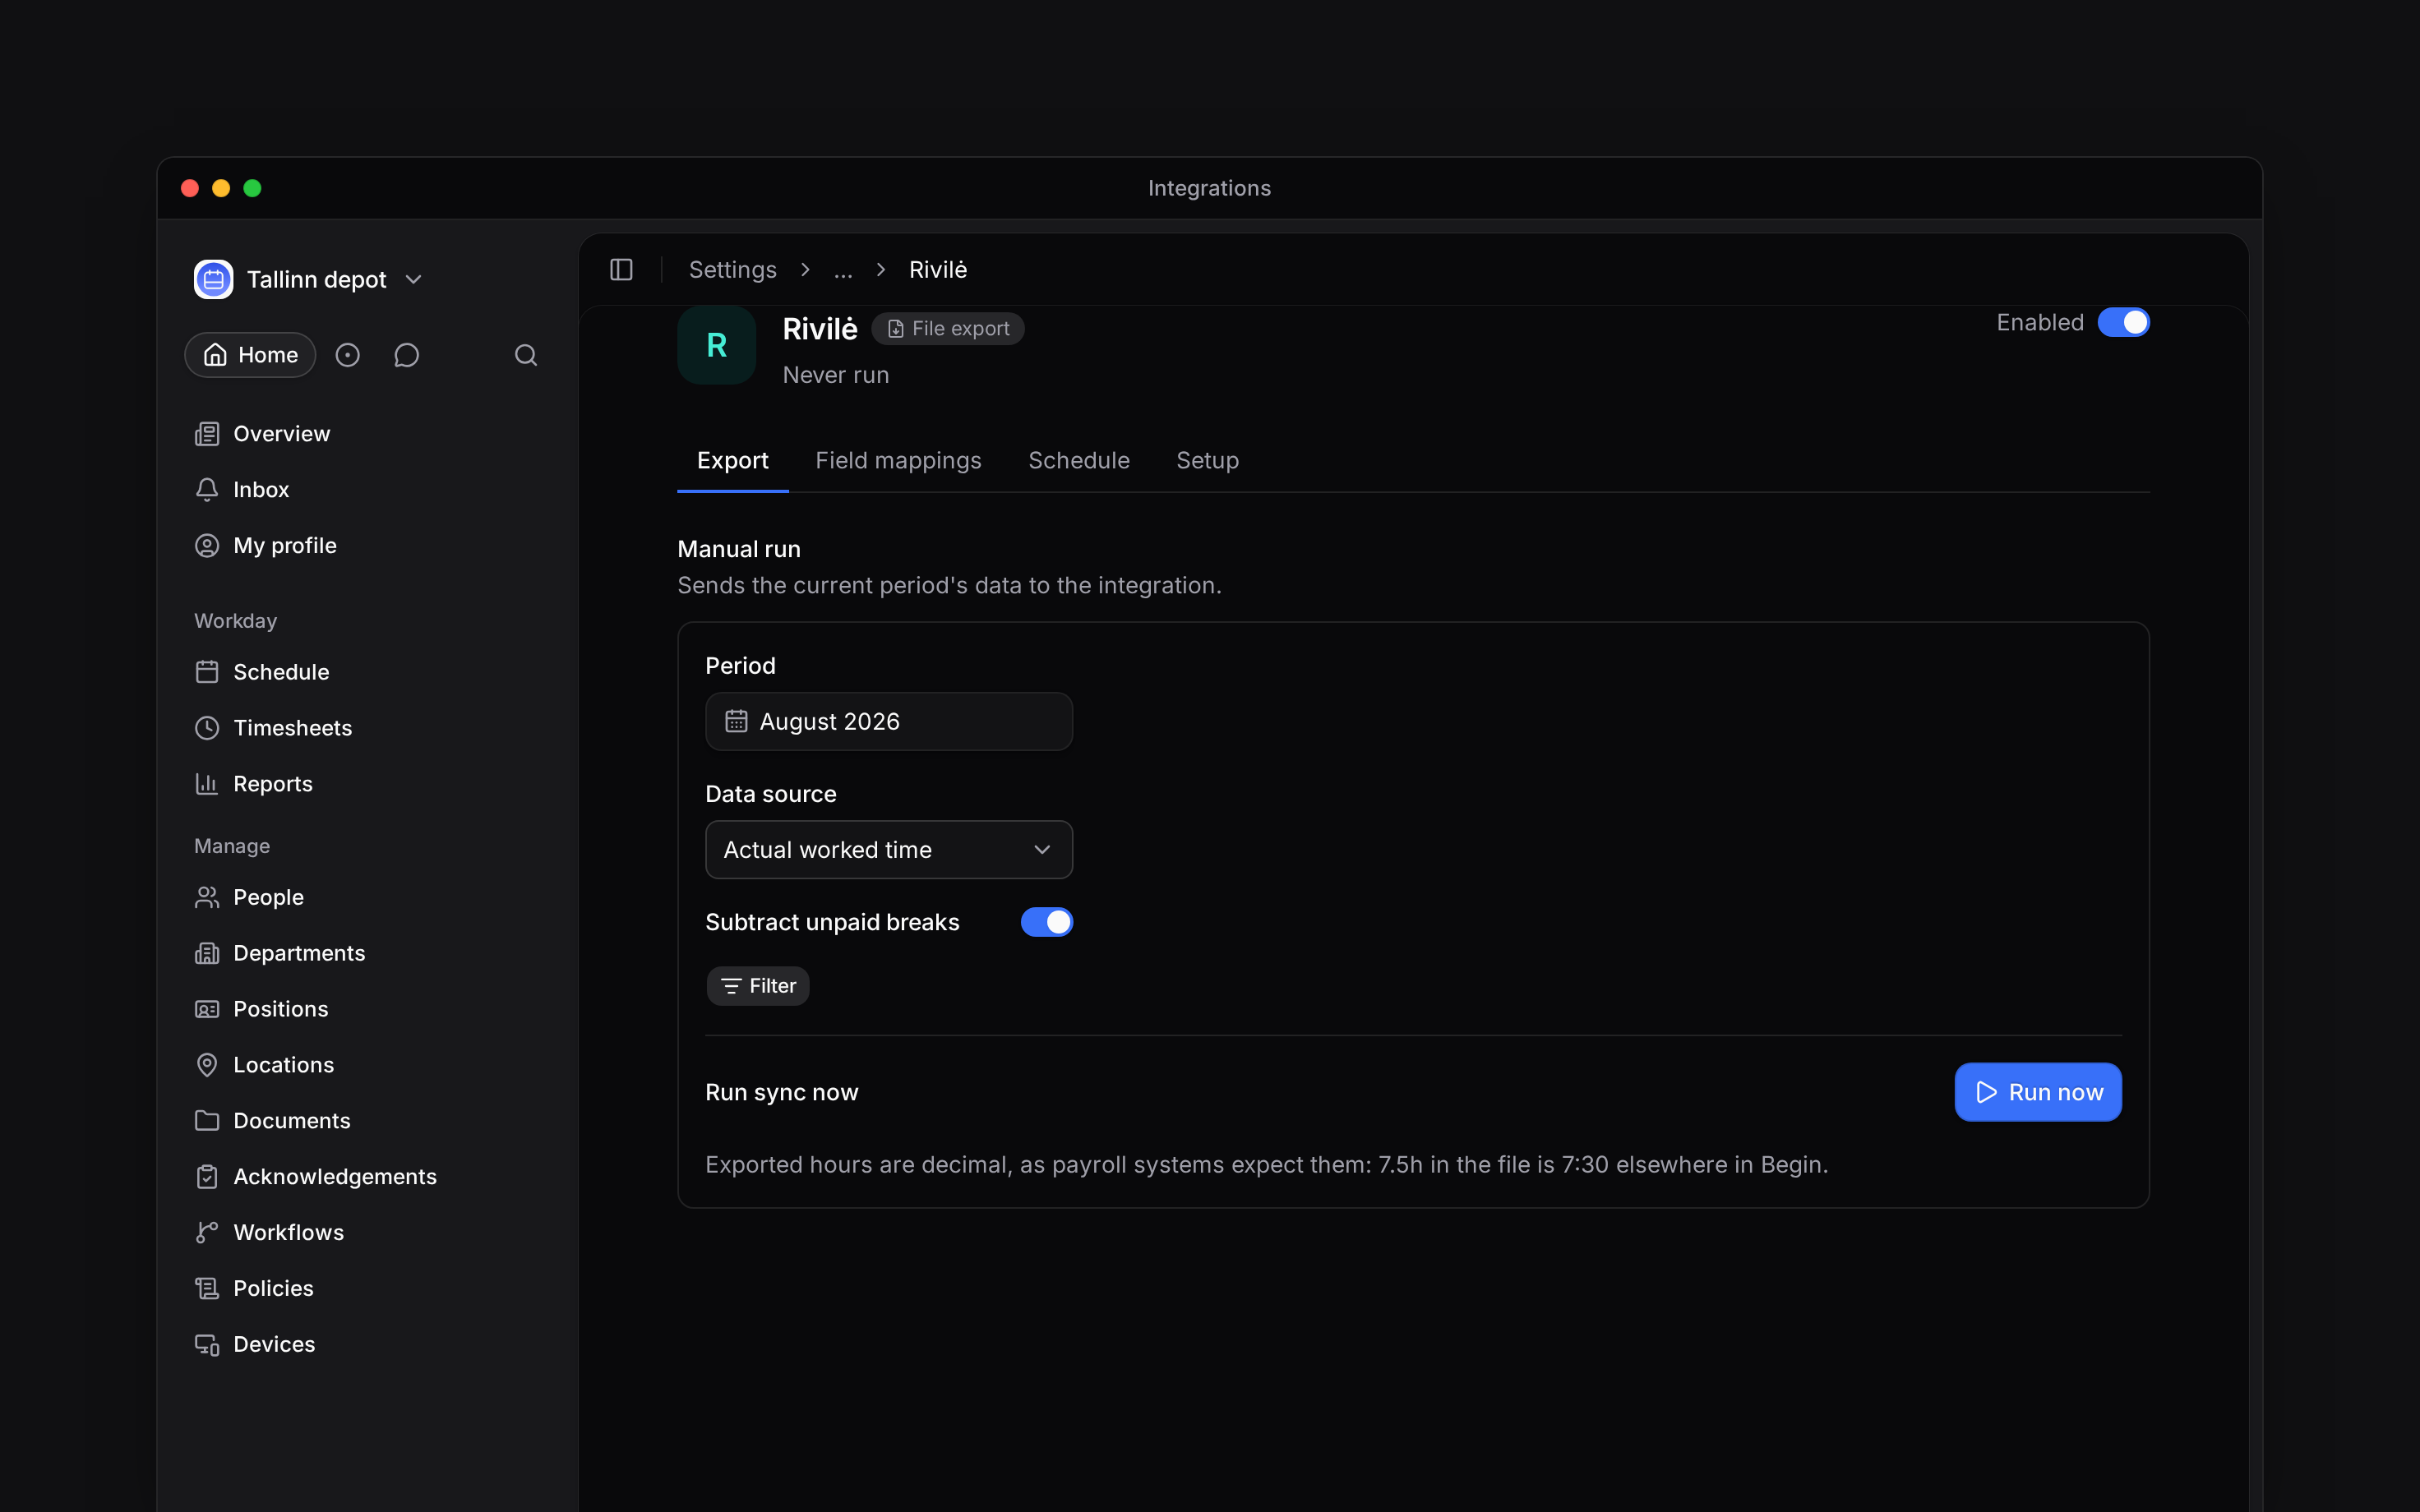Click the Policies scroll icon
Screen dimensions: 2420x1512
pos(207,1289)
